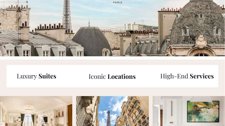Click the PARIS label at the top
Viewport: 225px width, 126px height.
pyautogui.click(x=117, y=3)
